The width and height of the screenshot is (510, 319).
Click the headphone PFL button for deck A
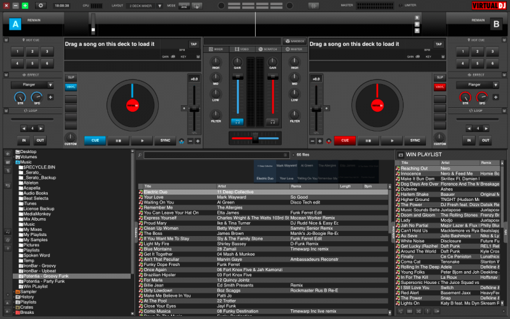(237, 122)
